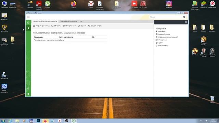219x123 pixels.
Task: Switch to Серверные сертификаты tab
Action: click(x=68, y=21)
